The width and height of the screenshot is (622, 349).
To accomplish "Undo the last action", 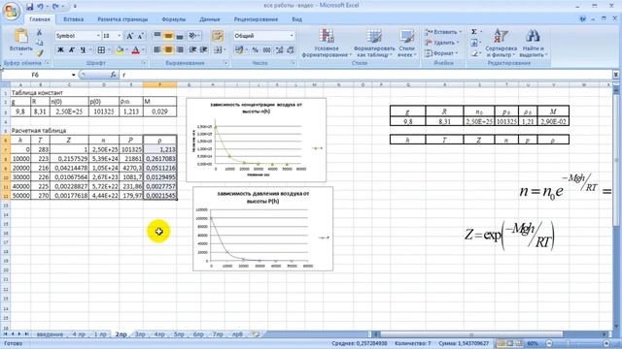I will [x=40, y=7].
